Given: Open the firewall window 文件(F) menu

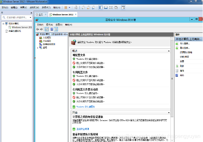Looking at the screenshot, I should 40,25.
